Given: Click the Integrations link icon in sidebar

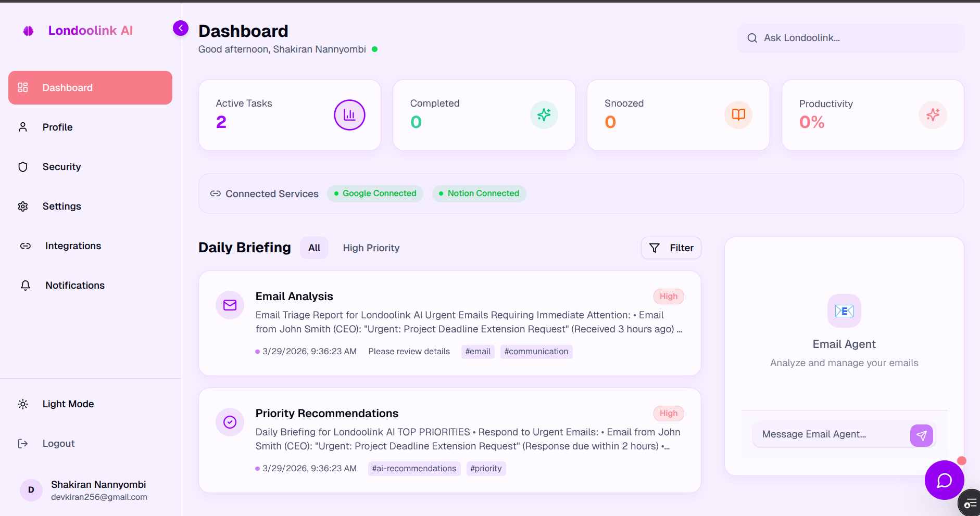Looking at the screenshot, I should [x=26, y=246].
